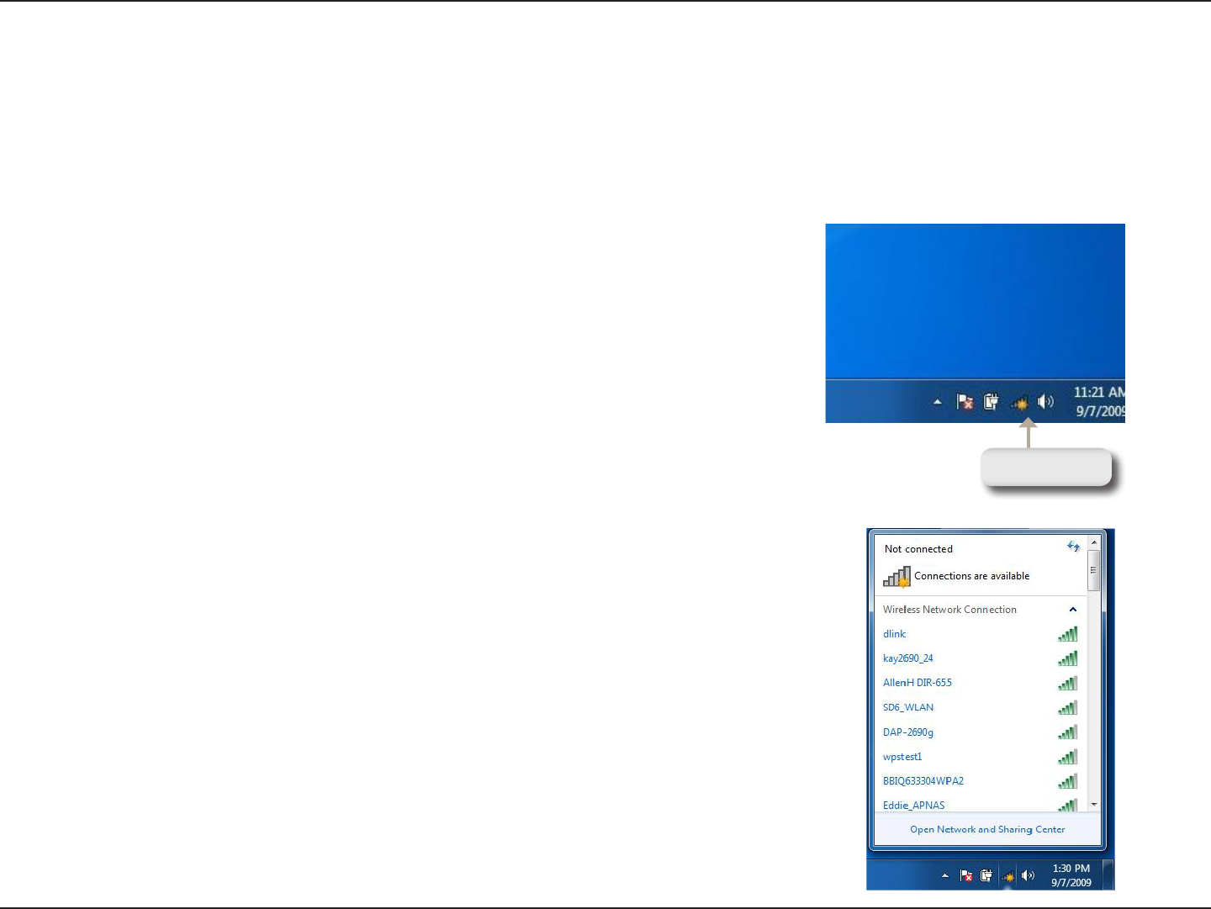Open the volume icon beside the 11:21 AM clock

pos(1045,402)
